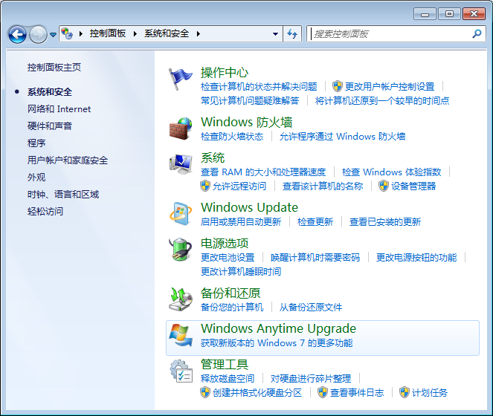This screenshot has width=493, height=416.
Task: Click 允许程序通过 Windows 防火墙 link
Action: coord(342,137)
